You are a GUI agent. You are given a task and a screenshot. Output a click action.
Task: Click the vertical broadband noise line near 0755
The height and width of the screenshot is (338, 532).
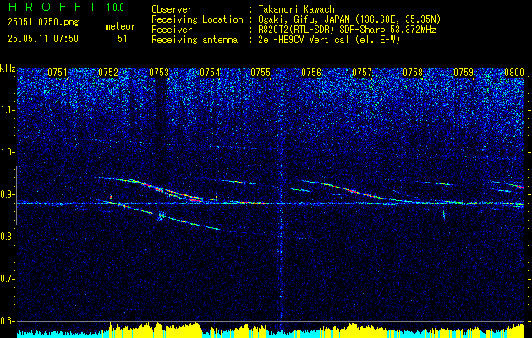click(x=281, y=200)
